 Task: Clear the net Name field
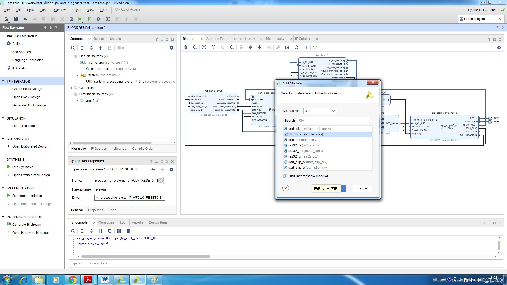click(161, 180)
